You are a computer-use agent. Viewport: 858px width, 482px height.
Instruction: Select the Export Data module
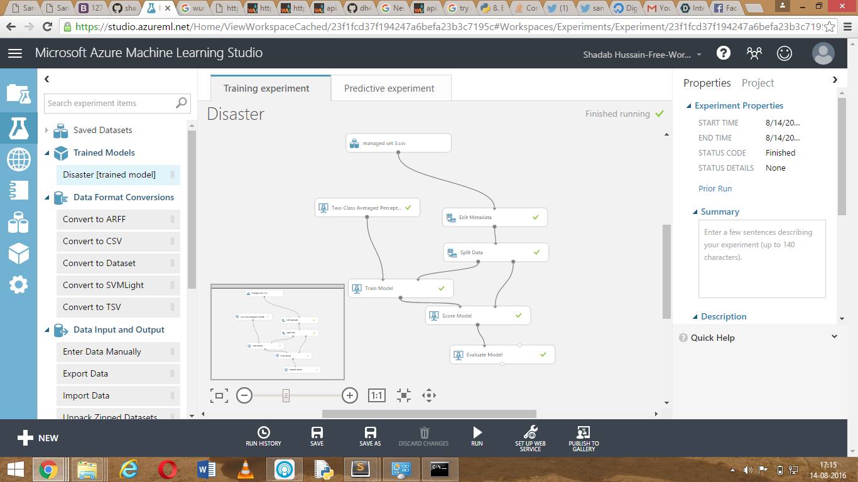(118, 373)
